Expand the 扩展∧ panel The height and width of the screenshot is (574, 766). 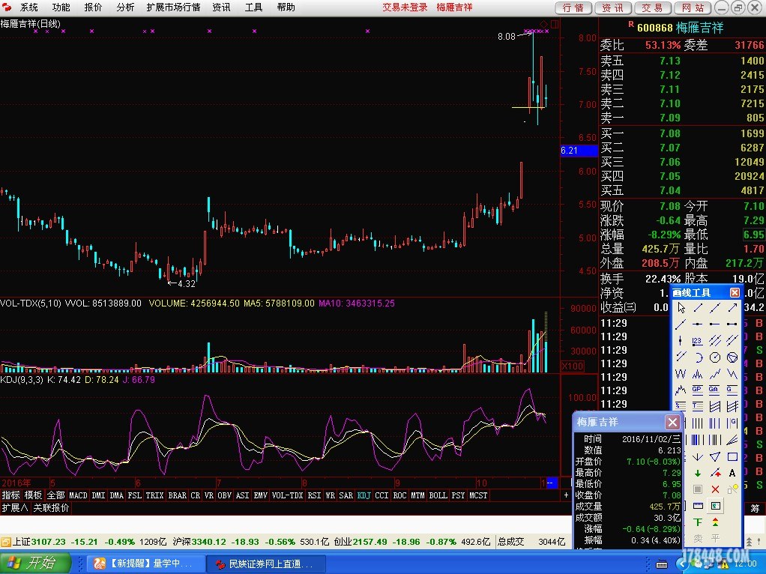tap(15, 508)
